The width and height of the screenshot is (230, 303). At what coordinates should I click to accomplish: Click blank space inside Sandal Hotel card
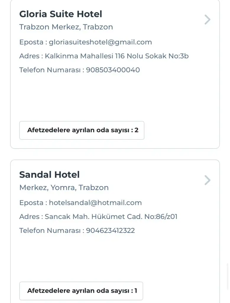tap(118, 257)
